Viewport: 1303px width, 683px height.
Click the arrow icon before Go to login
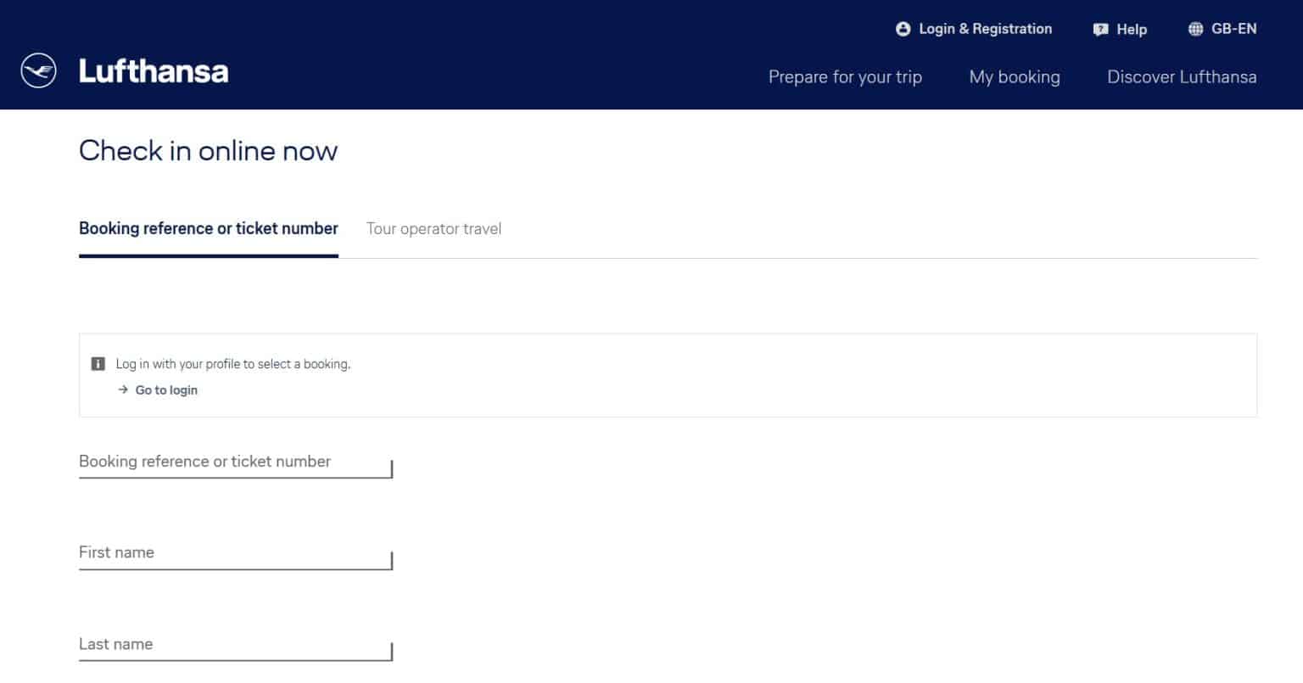(123, 389)
